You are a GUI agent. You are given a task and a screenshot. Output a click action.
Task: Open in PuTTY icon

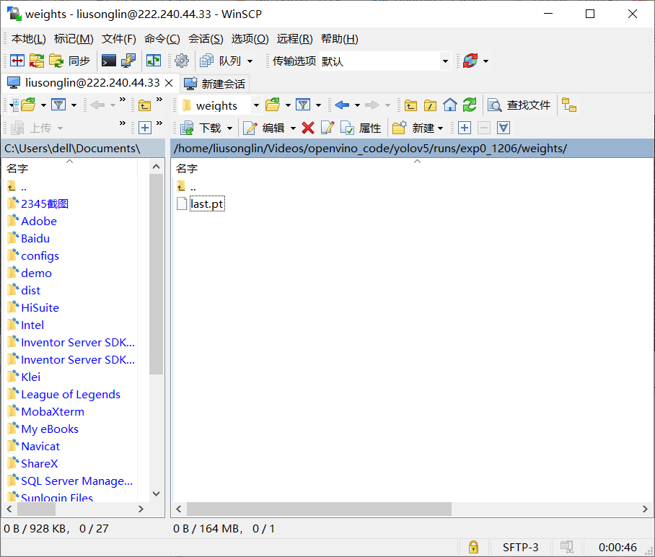[x=128, y=61]
